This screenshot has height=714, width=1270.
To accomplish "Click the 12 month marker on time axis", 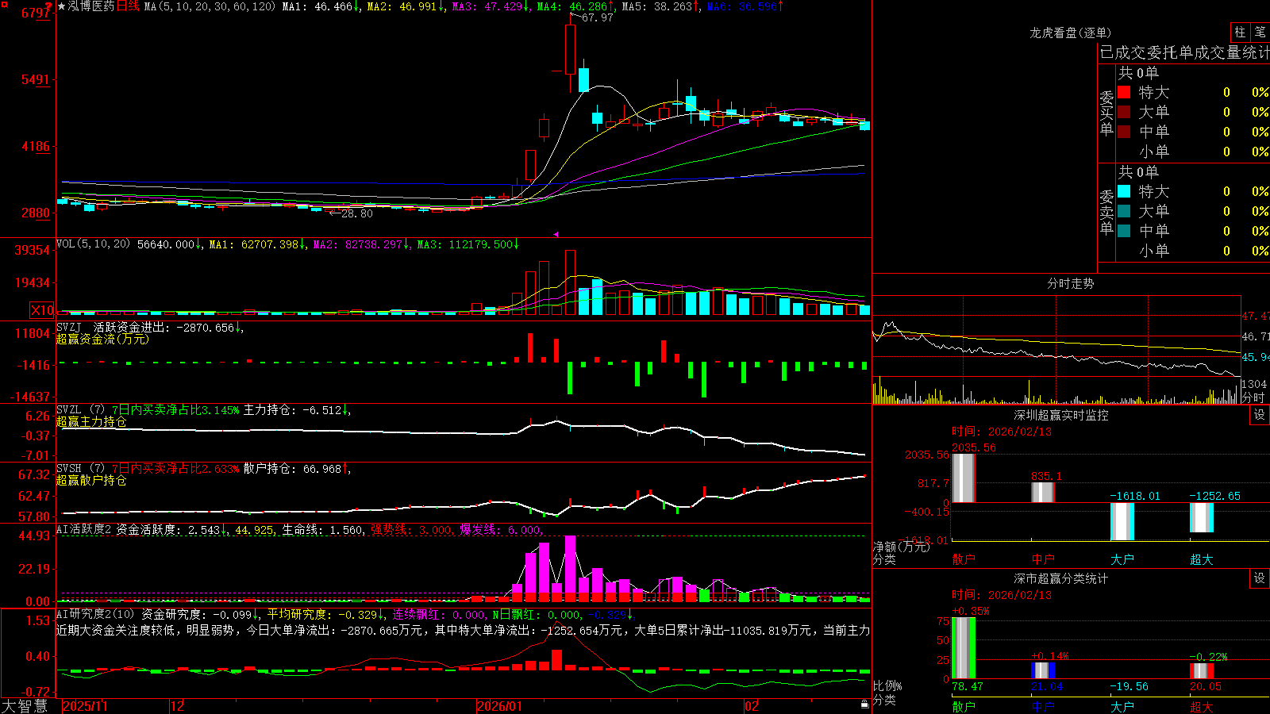I will point(177,706).
